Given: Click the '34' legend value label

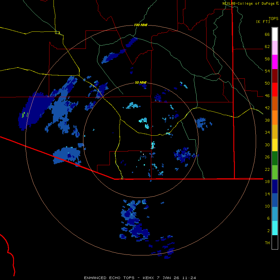Looking at the screenshot, I should (x=267, y=133).
